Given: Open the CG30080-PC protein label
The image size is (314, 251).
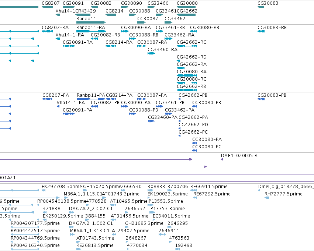Looking at the screenshot, I should point(207,146).
